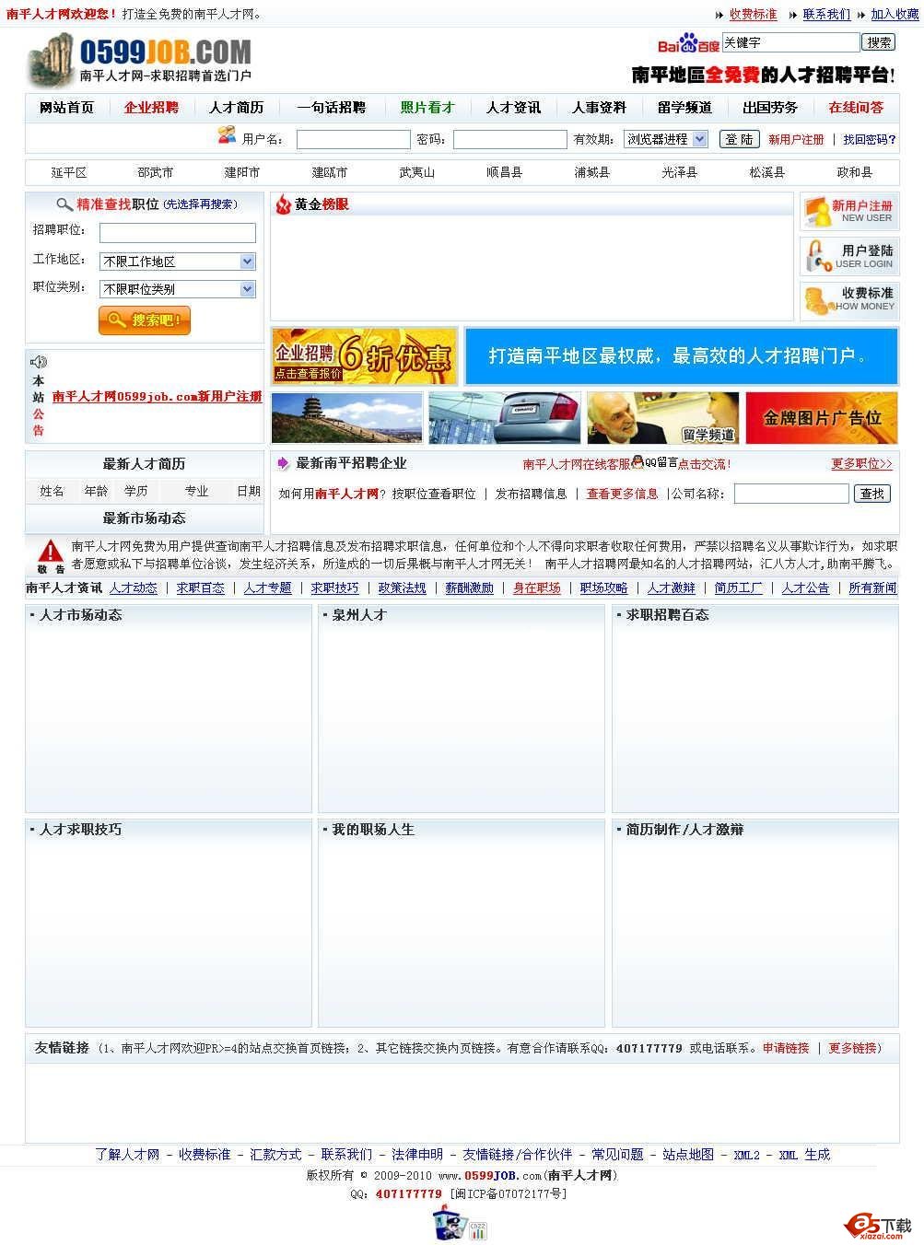This screenshot has width=924, height=1245.
Task: Click the 留学频道 photo thumbnail
Action: coord(663,418)
